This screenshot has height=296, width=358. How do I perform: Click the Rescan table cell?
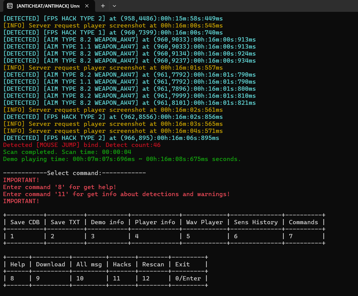point(153,264)
